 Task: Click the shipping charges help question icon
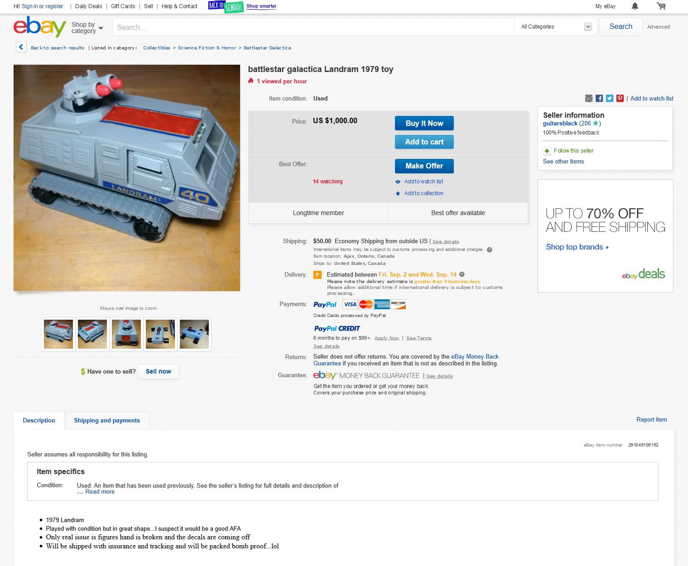click(489, 249)
